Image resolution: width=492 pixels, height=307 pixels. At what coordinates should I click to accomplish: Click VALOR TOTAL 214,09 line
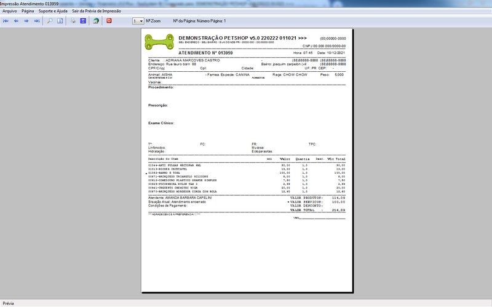[x=317, y=210]
